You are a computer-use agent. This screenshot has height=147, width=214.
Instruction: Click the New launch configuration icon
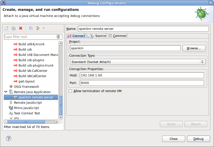click(x=7, y=28)
